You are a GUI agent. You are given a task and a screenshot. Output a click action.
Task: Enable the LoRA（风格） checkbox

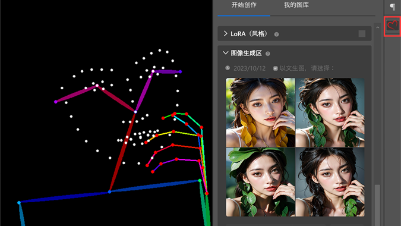tap(362, 34)
